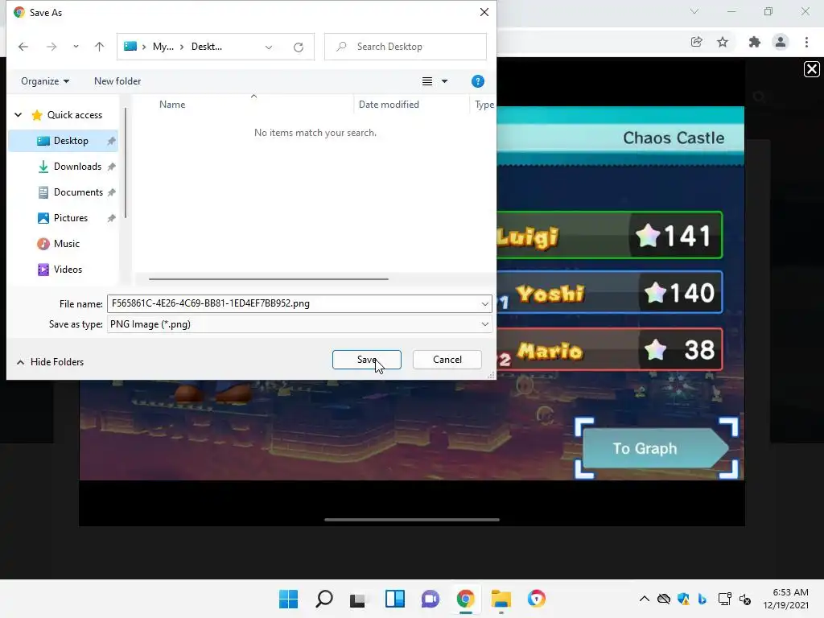Viewport: 824px width, 618px height.
Task: Open Downloads in the navigation pane
Action: pyautogui.click(x=77, y=167)
